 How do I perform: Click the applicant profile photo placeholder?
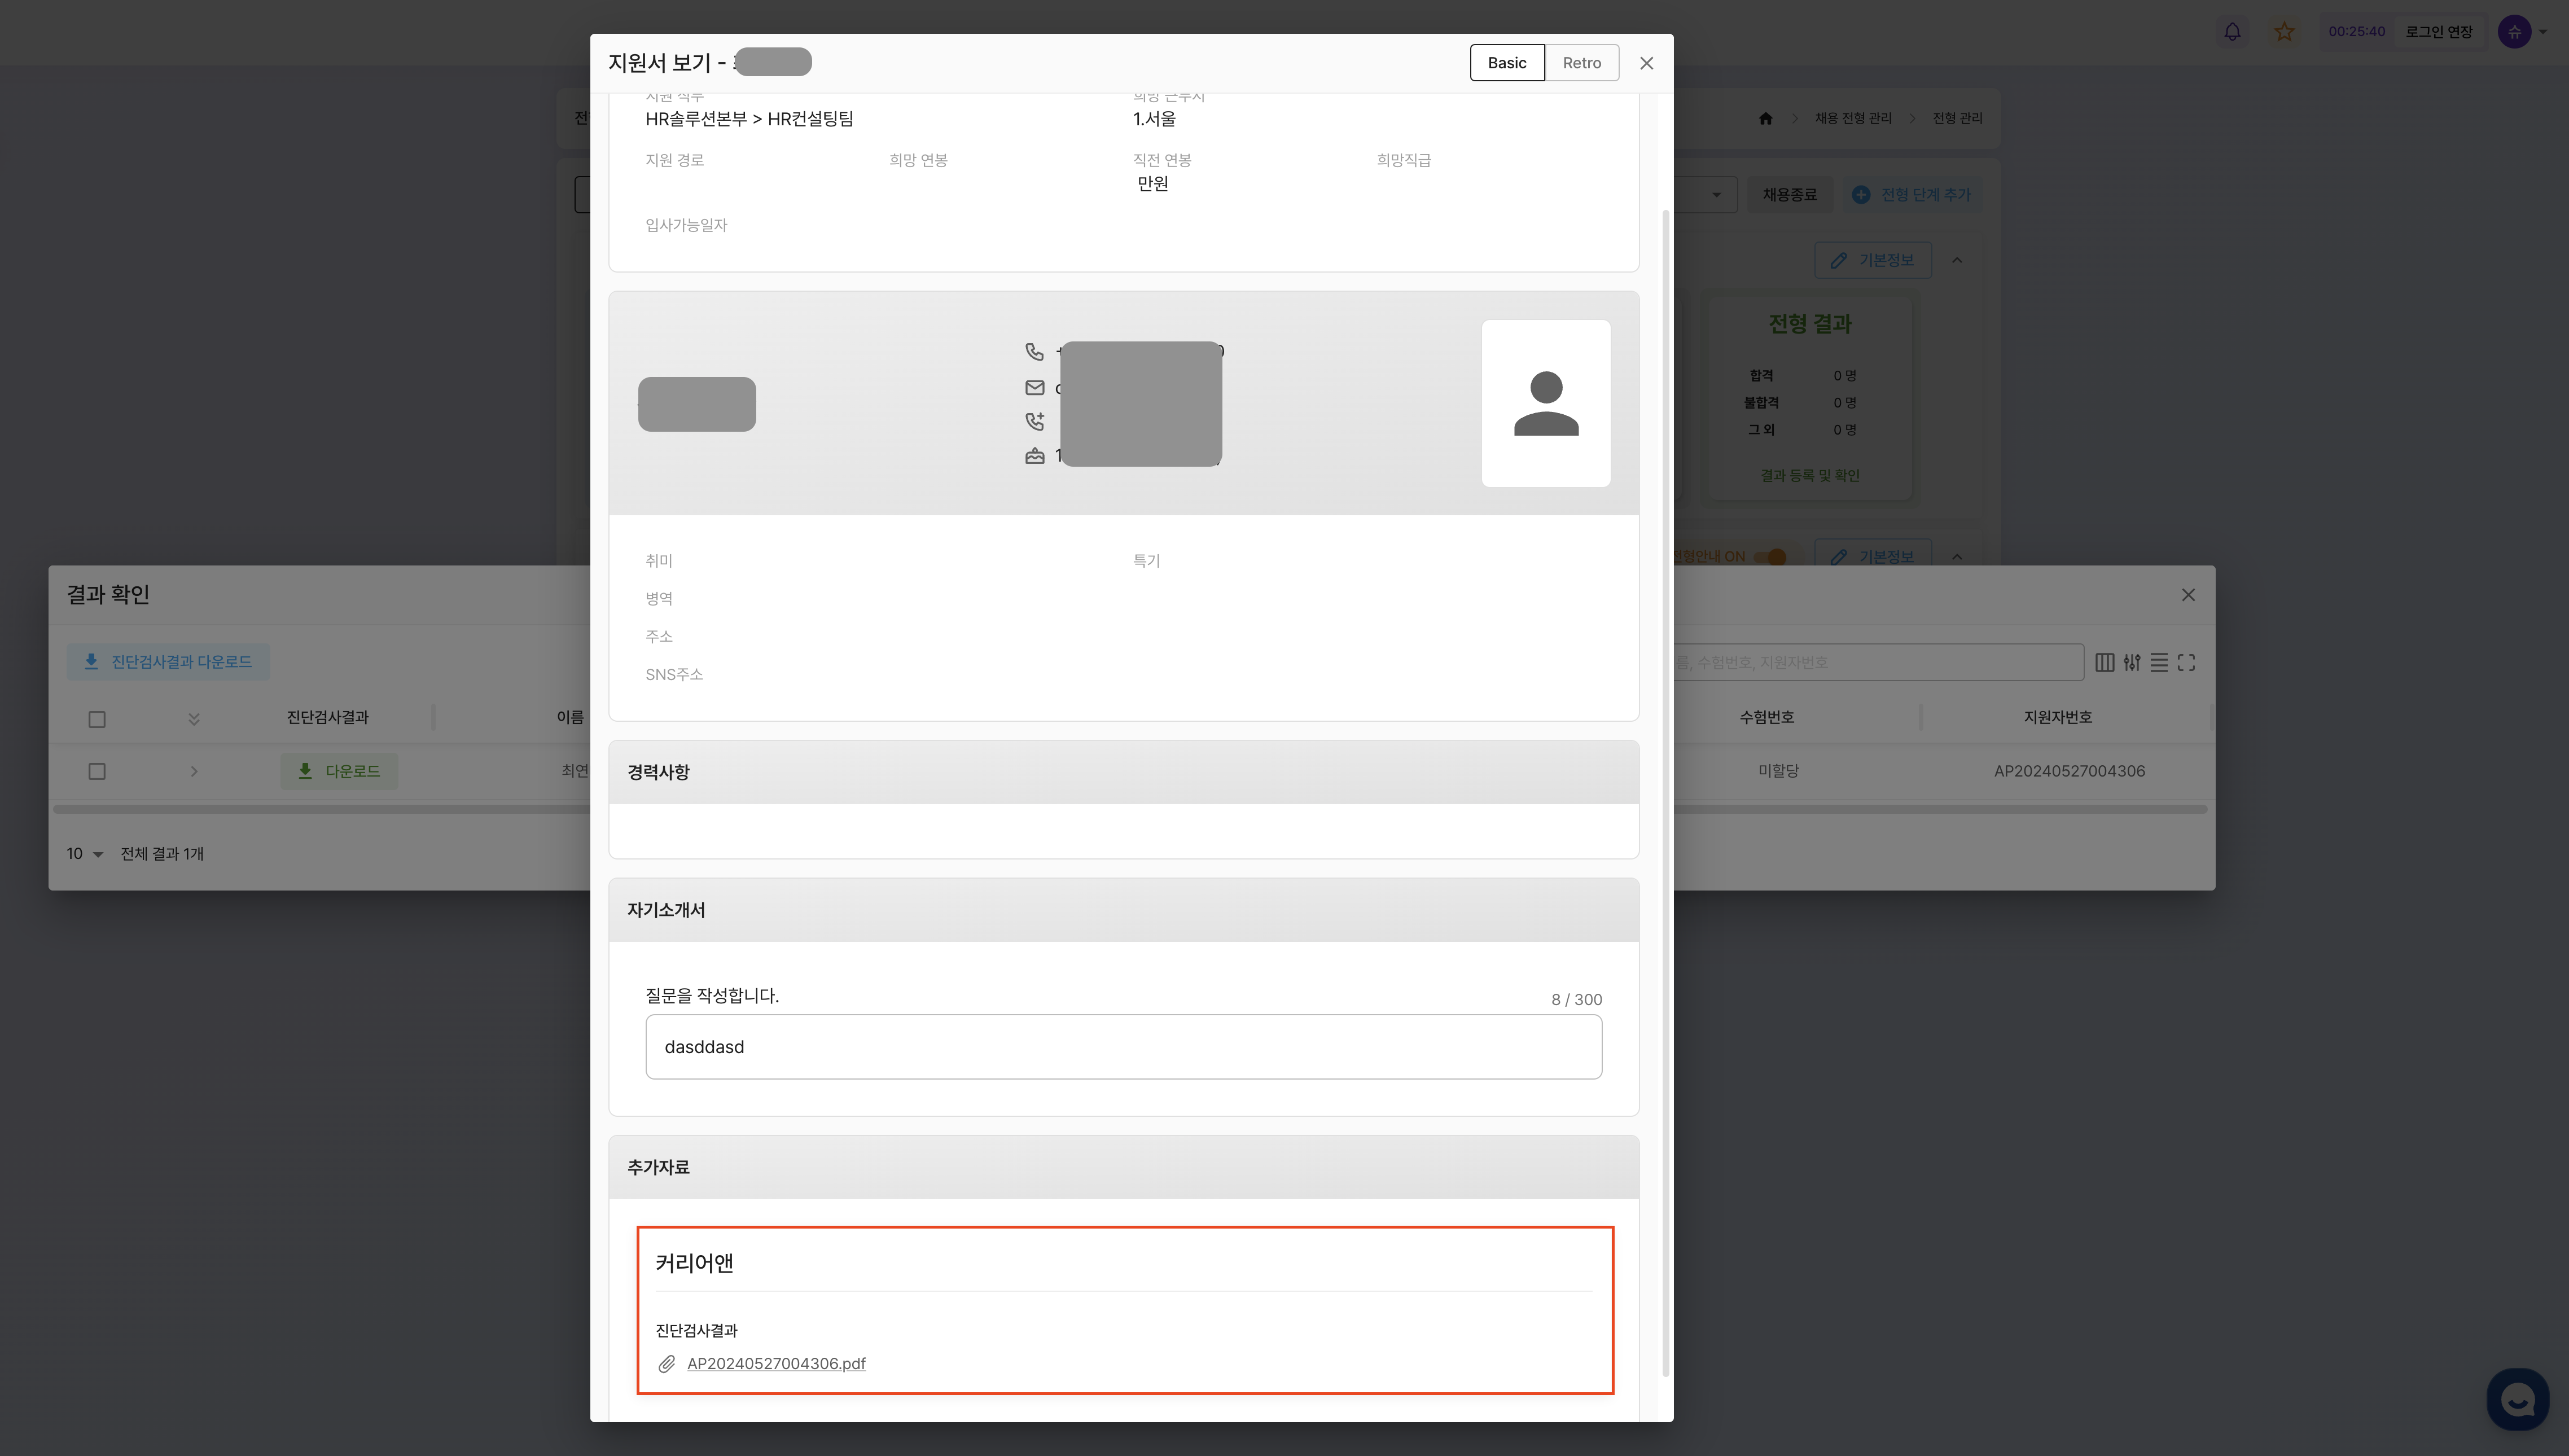click(1546, 403)
